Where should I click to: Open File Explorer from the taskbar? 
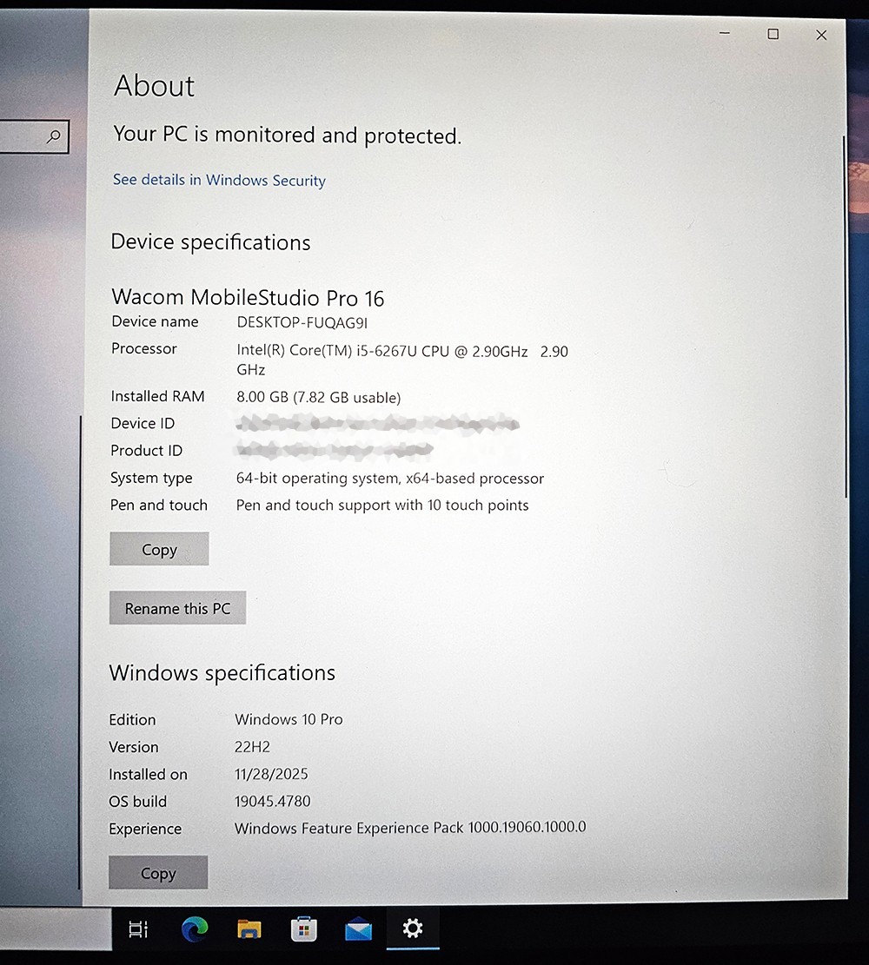249,929
